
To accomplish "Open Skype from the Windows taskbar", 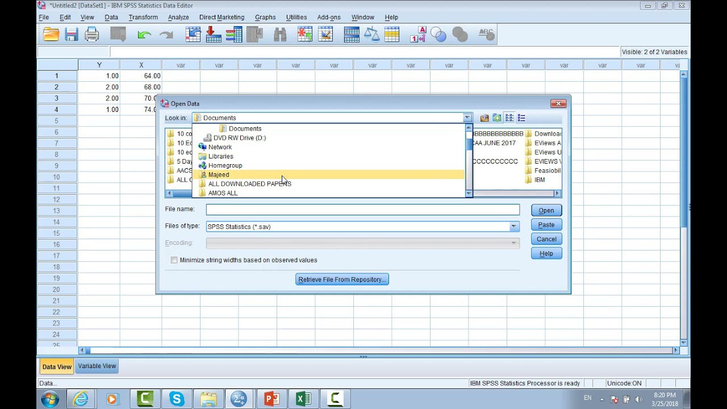I will tap(177, 399).
